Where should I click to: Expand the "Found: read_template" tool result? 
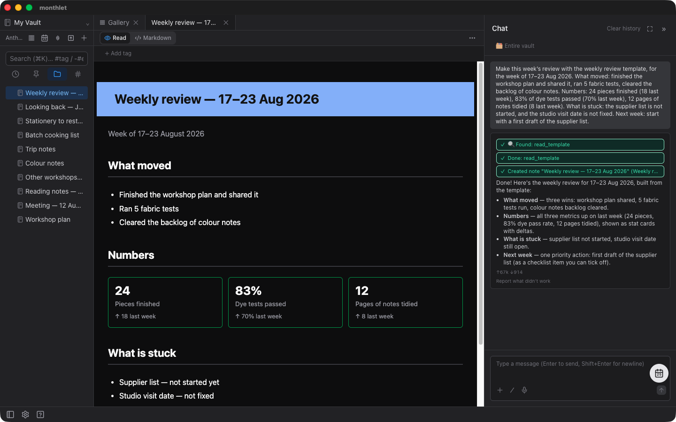(580, 144)
